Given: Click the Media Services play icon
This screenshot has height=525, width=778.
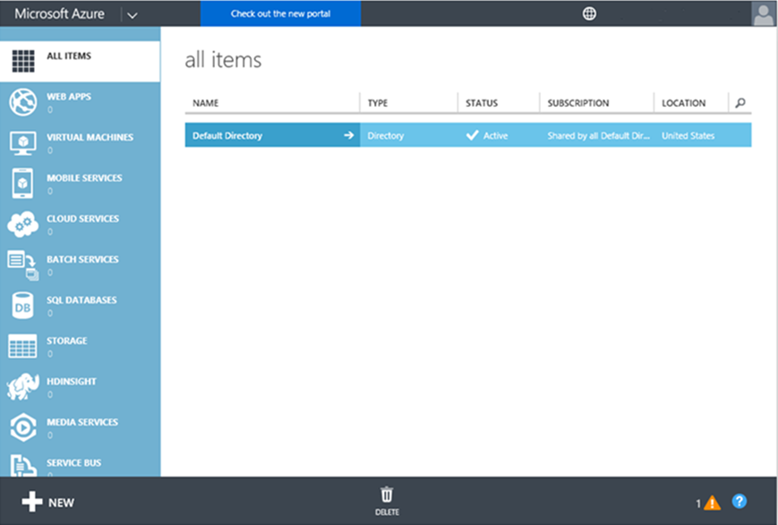Looking at the screenshot, I should coord(22,427).
